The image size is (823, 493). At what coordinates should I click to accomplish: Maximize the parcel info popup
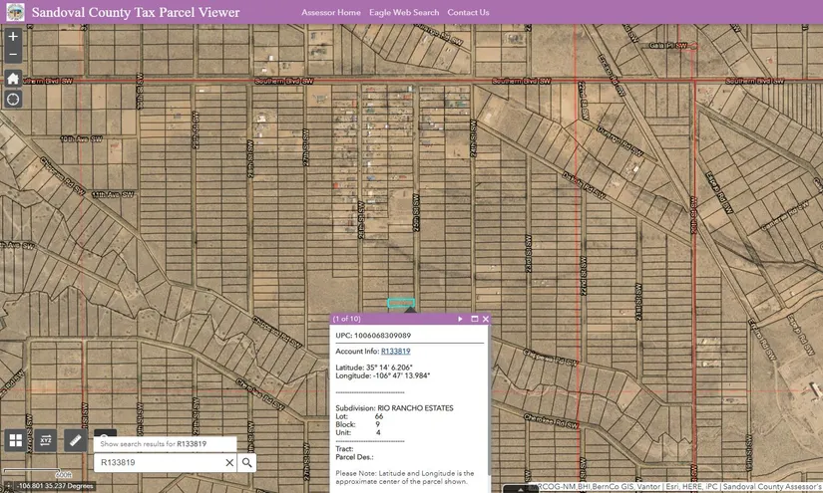coord(474,319)
